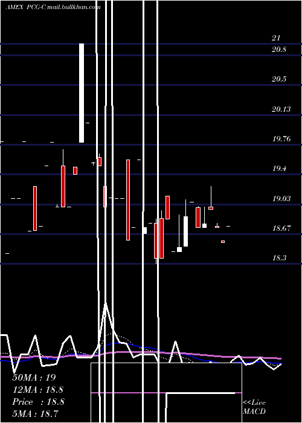Click the 19.03 price axis label
This screenshot has width=302, height=423.
pos(281,199)
